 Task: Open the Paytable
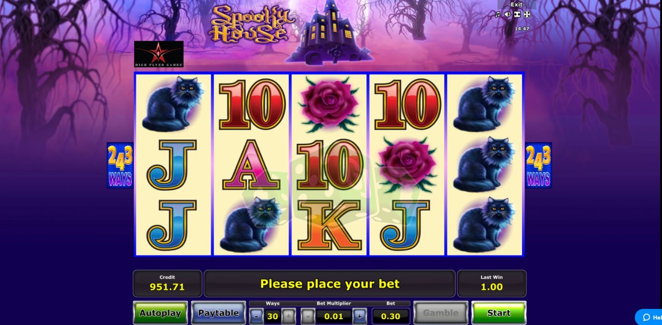218,313
